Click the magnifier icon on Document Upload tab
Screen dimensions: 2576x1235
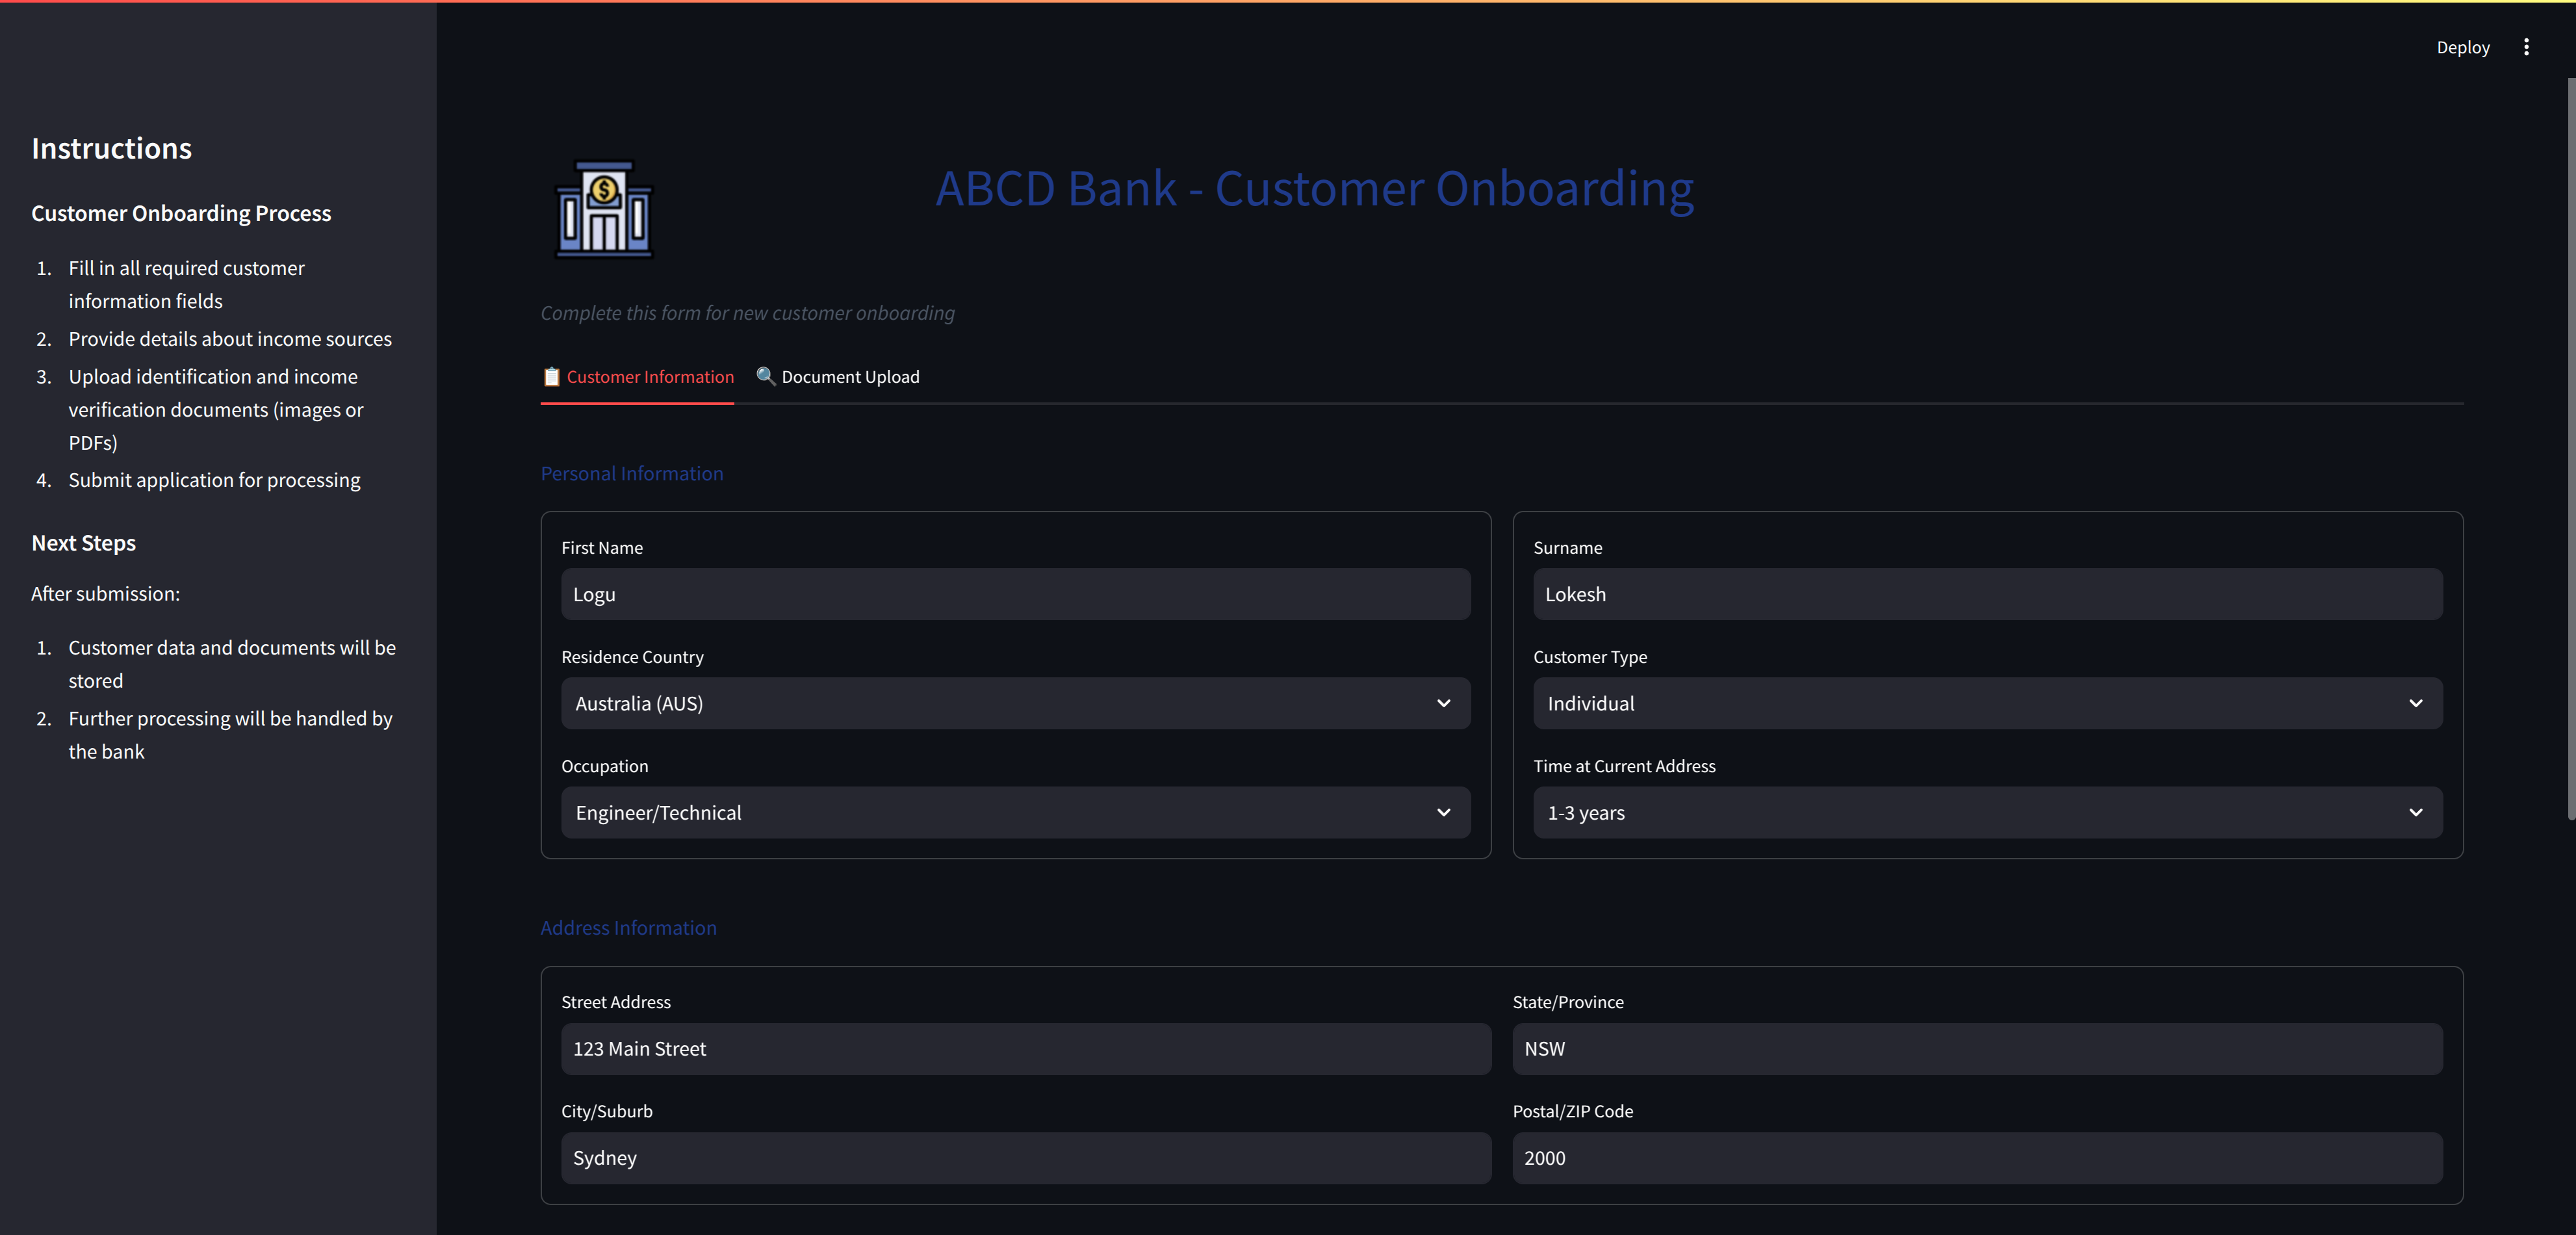765,376
